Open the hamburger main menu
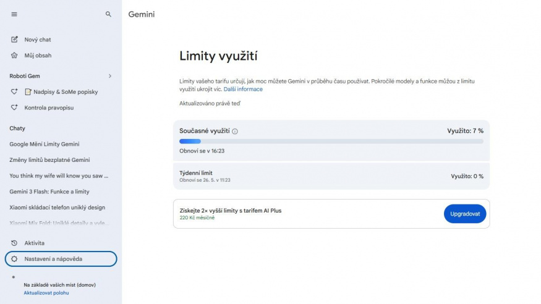The width and height of the screenshot is (541, 304). [14, 14]
